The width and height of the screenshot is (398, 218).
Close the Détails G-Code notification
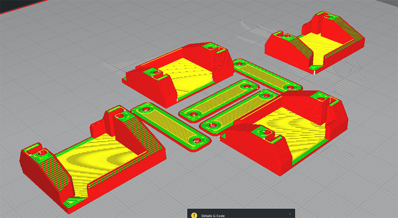tap(290, 214)
